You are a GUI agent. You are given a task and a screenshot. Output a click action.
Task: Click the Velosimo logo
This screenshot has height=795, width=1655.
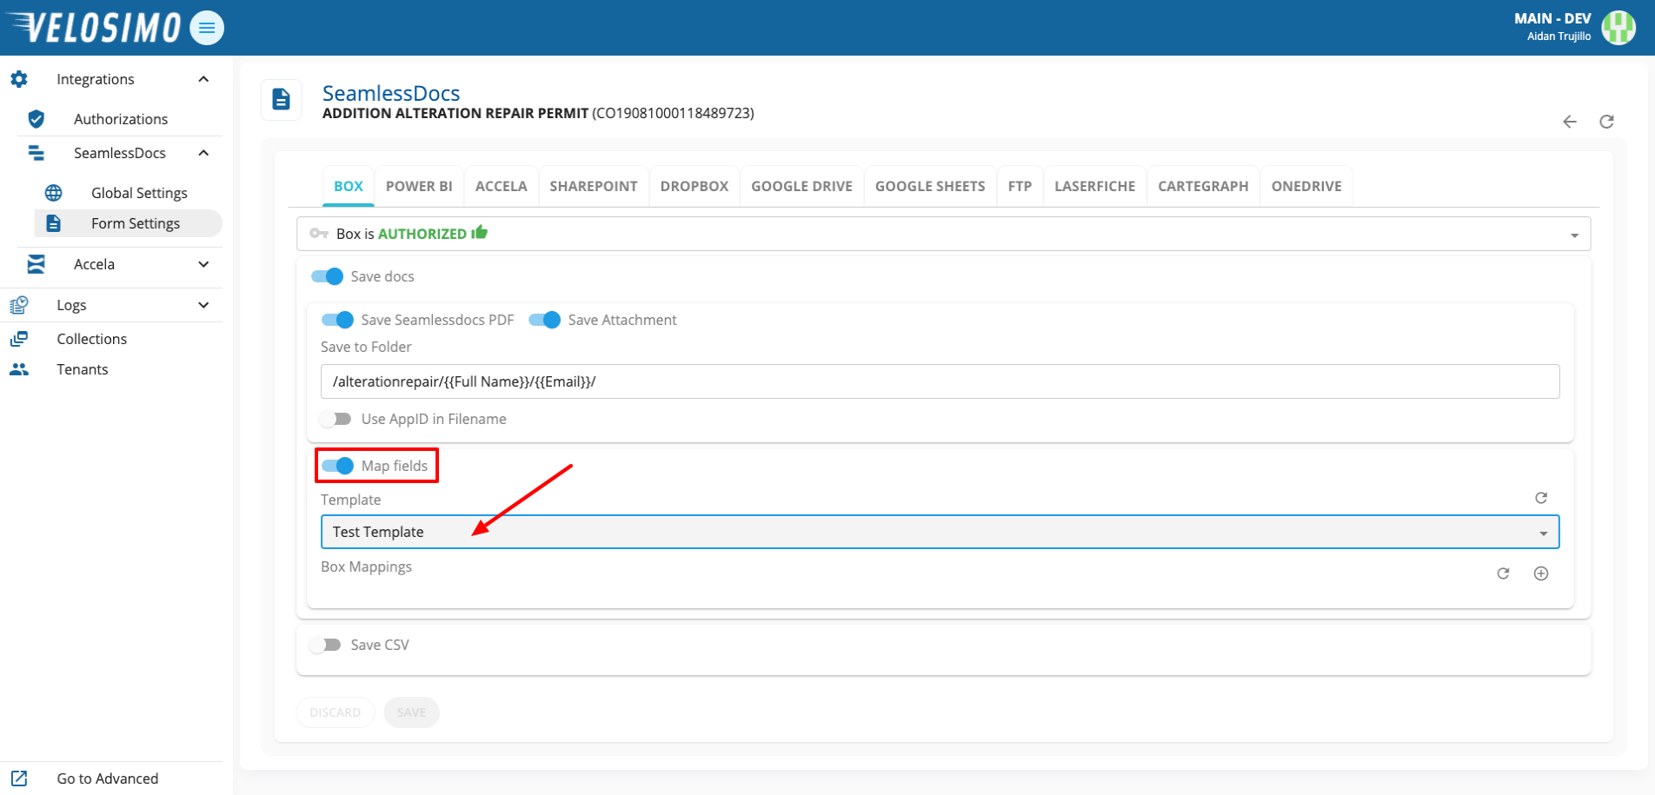click(x=93, y=28)
